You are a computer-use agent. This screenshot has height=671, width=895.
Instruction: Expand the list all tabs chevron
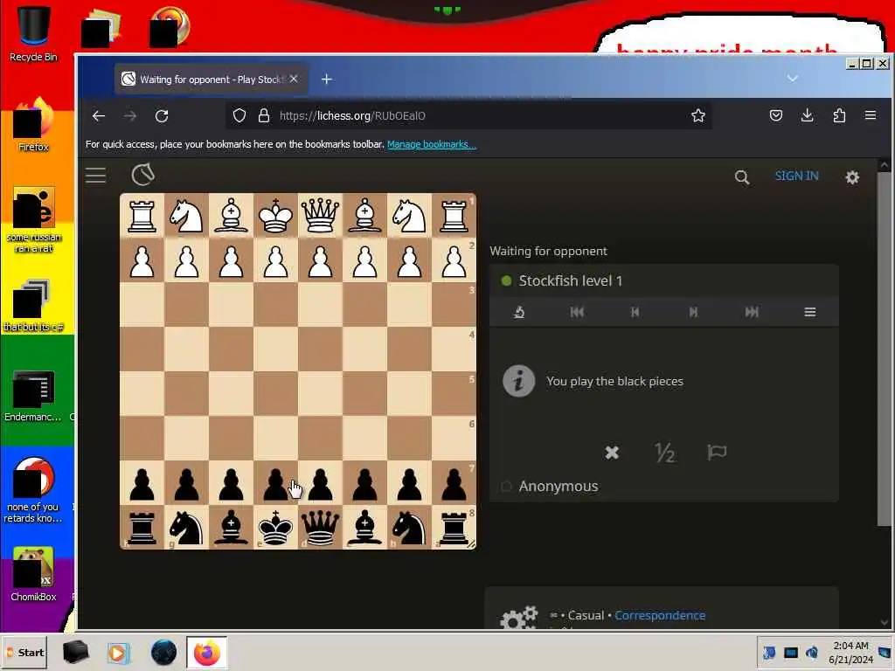792,78
